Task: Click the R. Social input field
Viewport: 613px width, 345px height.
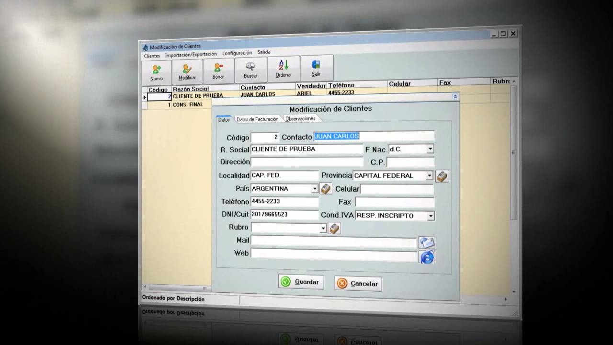Action: 306,149
